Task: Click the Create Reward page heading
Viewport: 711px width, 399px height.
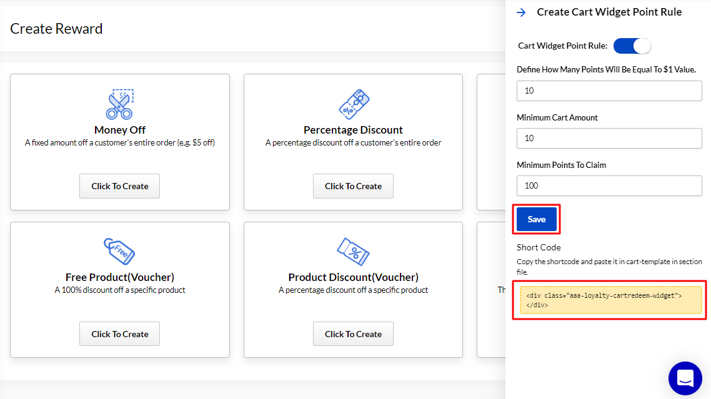Action: tap(56, 28)
